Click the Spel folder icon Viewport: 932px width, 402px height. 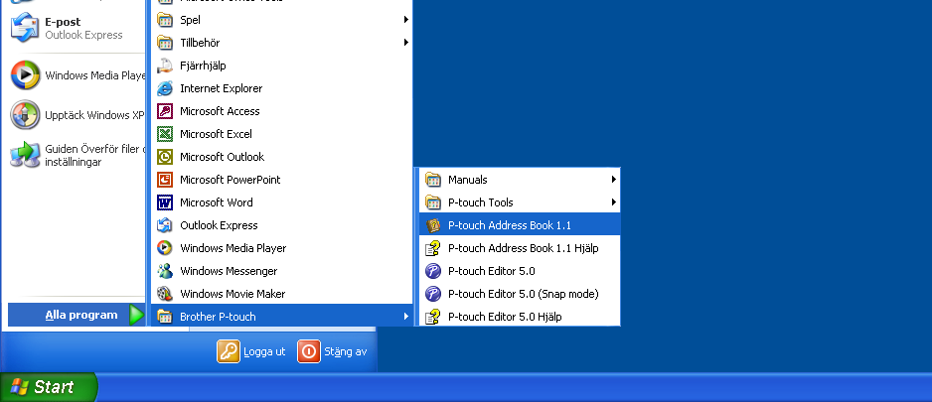tap(165, 20)
